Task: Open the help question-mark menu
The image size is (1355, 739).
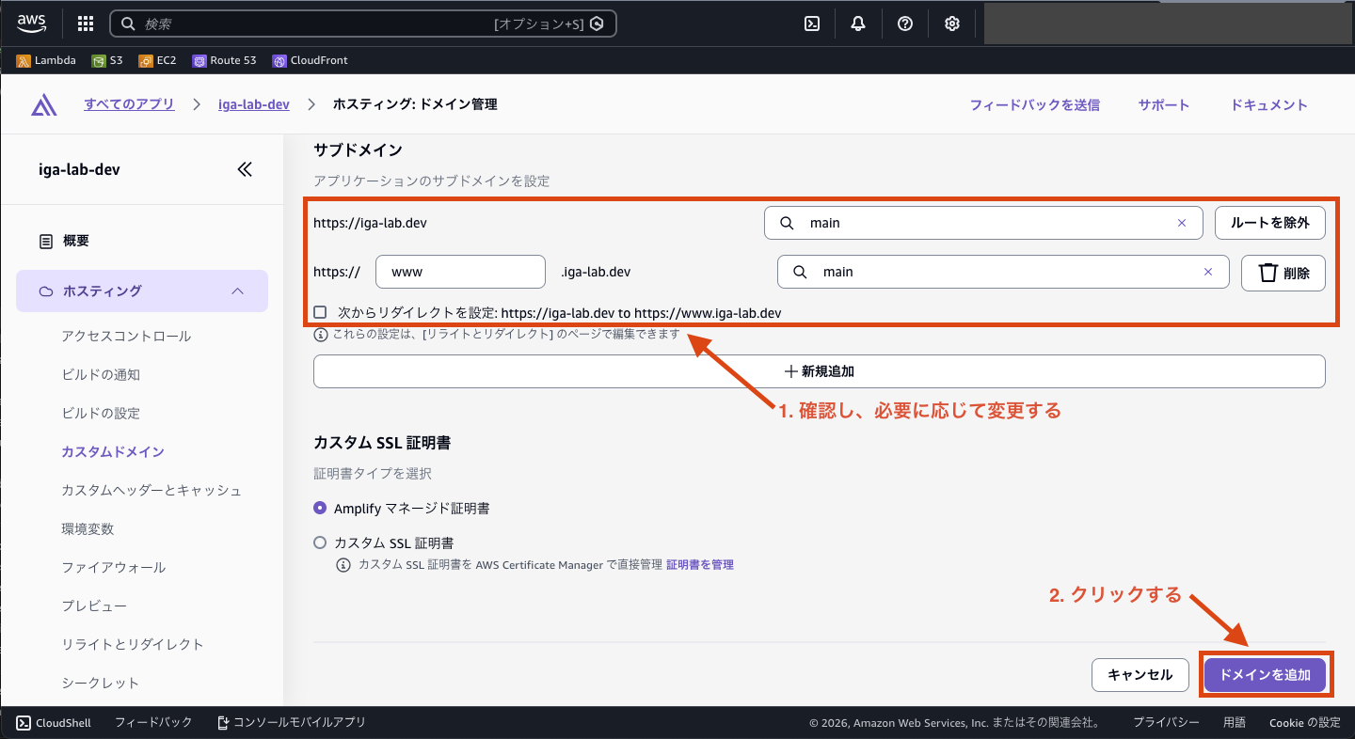Action: tap(905, 24)
